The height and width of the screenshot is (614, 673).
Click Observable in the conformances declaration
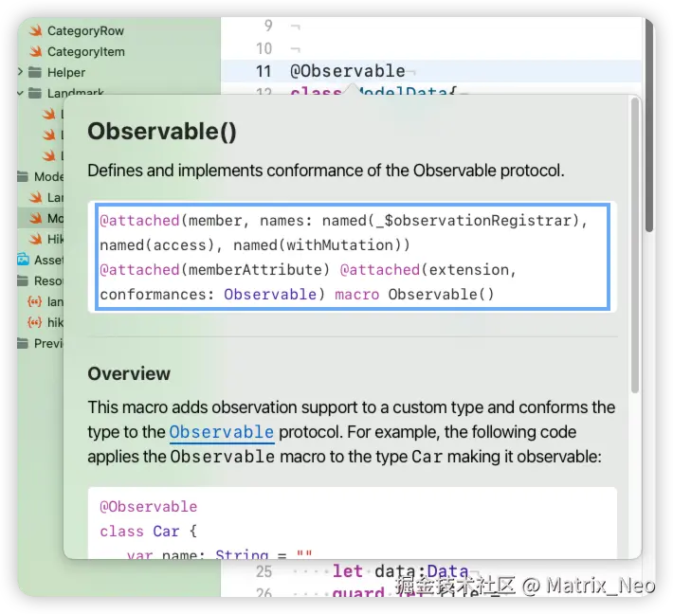[x=270, y=295]
